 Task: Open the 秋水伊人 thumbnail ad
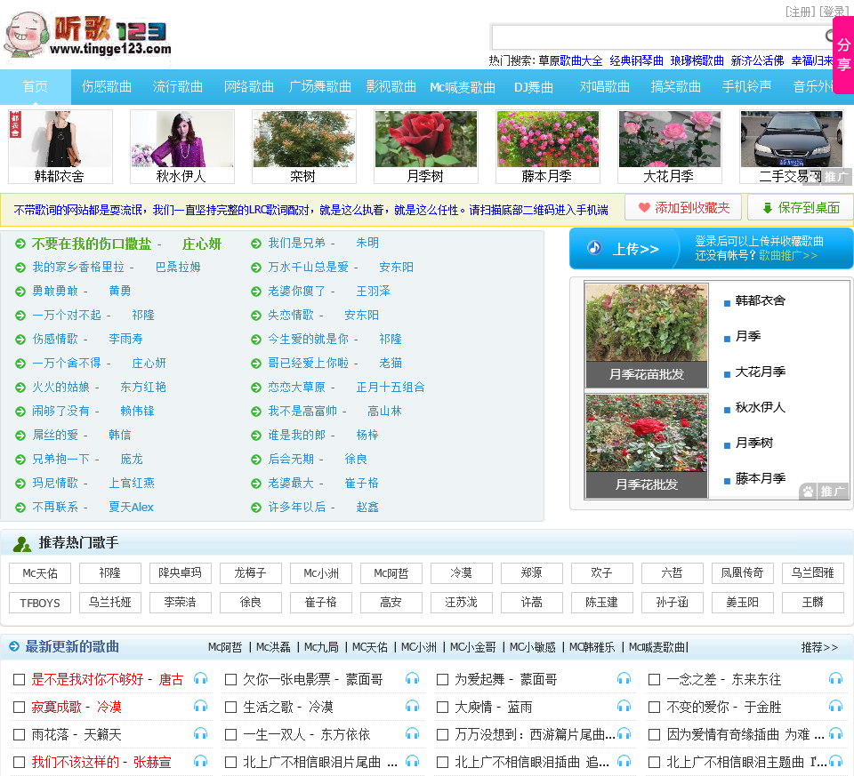(181, 147)
